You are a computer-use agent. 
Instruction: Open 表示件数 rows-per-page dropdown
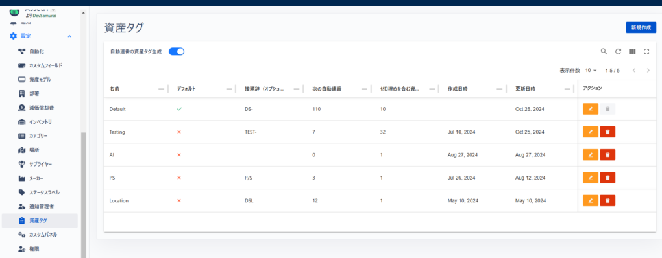click(x=591, y=71)
